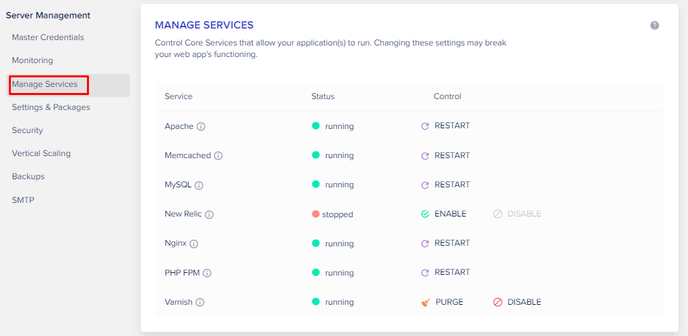Click the New Relic info icon

point(209,214)
